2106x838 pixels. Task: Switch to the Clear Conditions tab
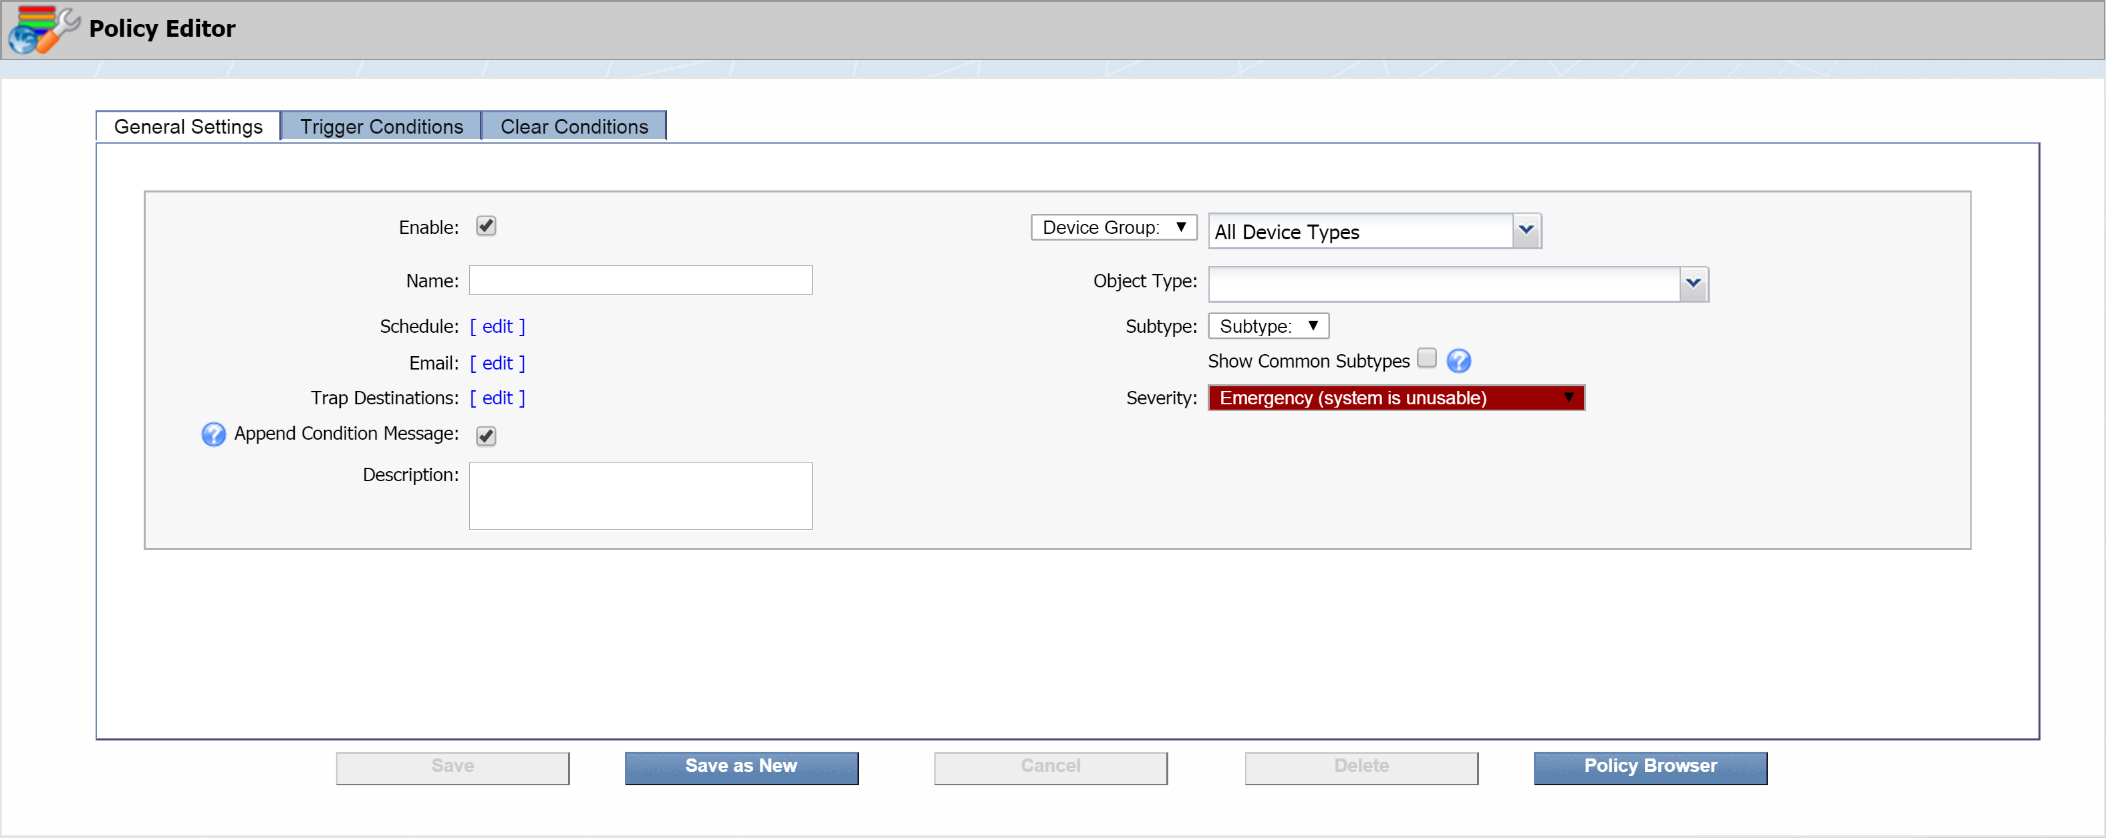coord(573,125)
